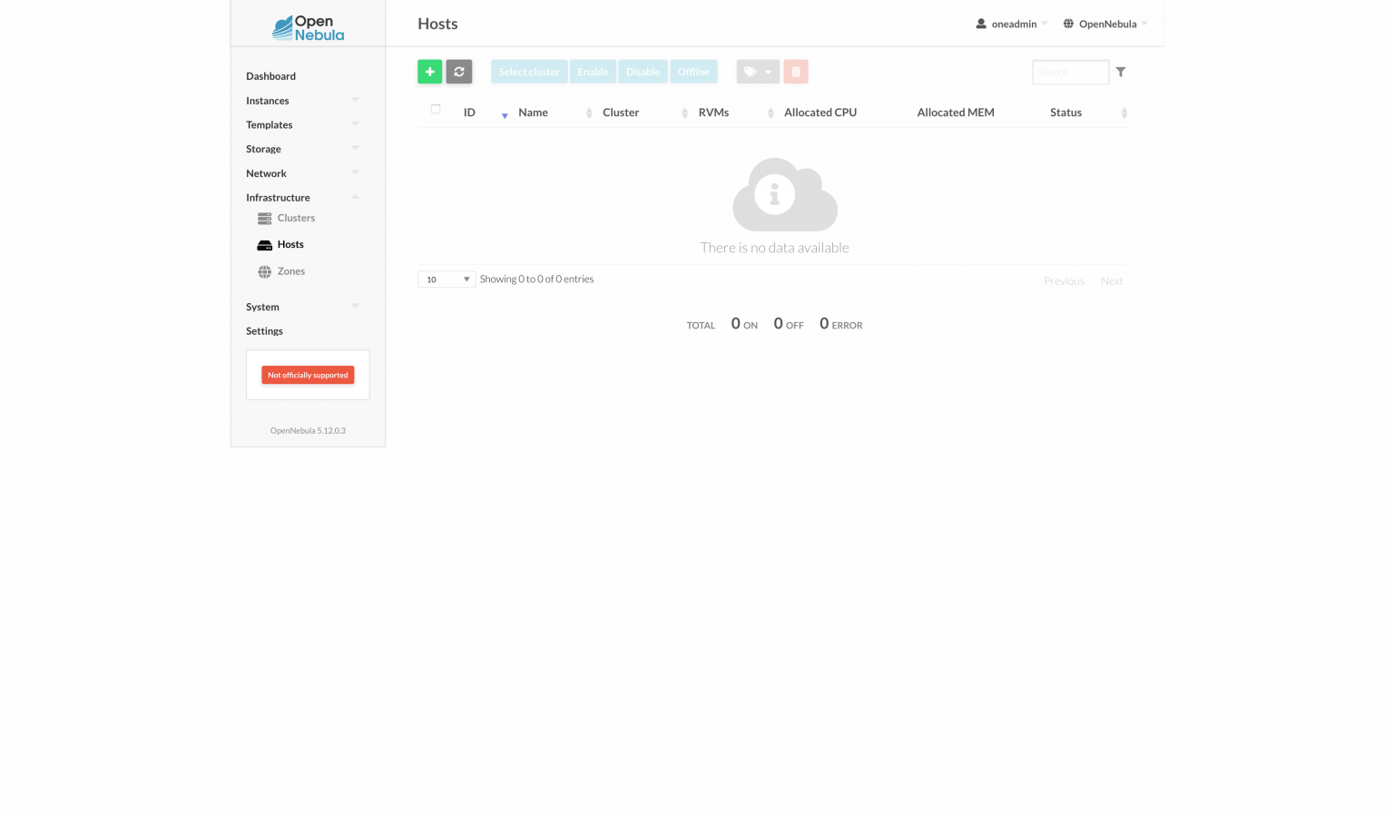Screen dimensions: 1394x814
Task: Toggle the Status column sort order
Action: pyautogui.click(x=1124, y=113)
